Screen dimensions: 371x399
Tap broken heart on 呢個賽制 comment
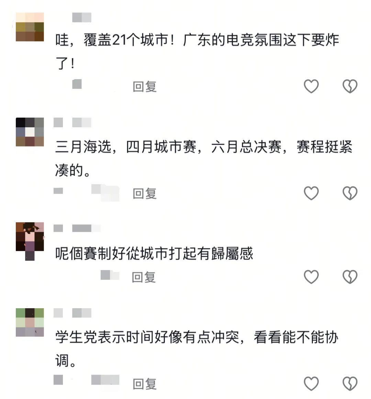pos(350,277)
